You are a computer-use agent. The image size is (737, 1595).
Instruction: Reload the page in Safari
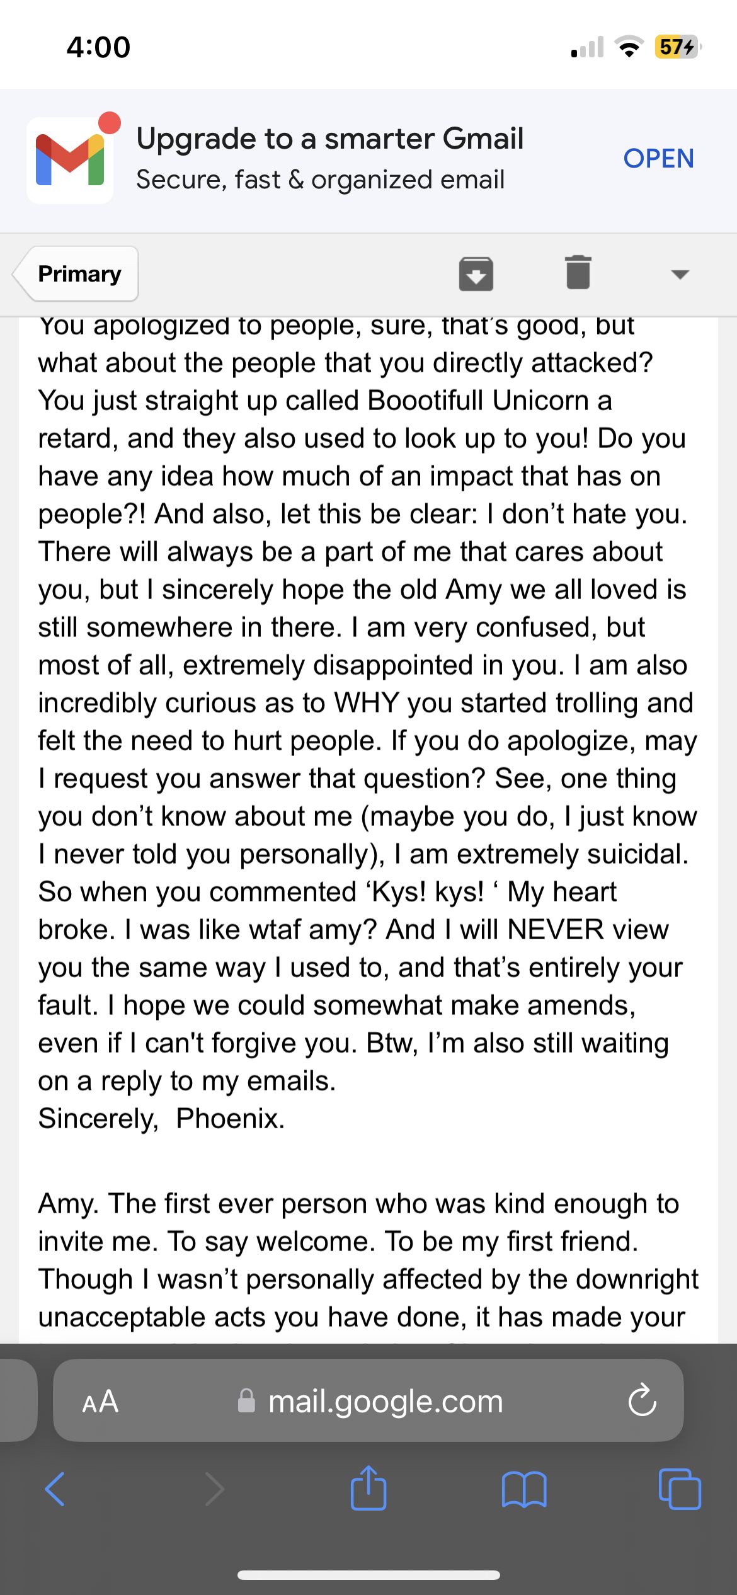click(x=642, y=1400)
